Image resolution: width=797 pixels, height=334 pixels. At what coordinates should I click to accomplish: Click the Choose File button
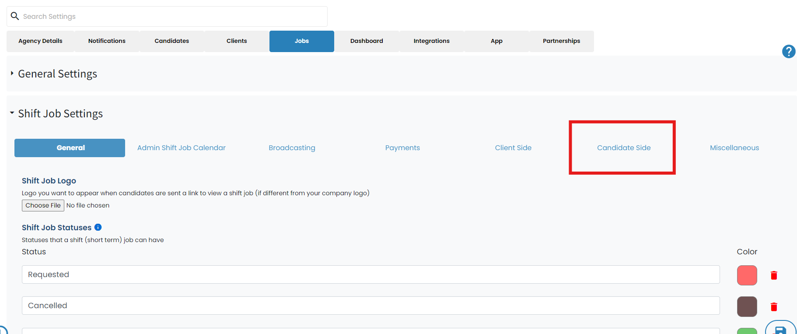(x=43, y=205)
